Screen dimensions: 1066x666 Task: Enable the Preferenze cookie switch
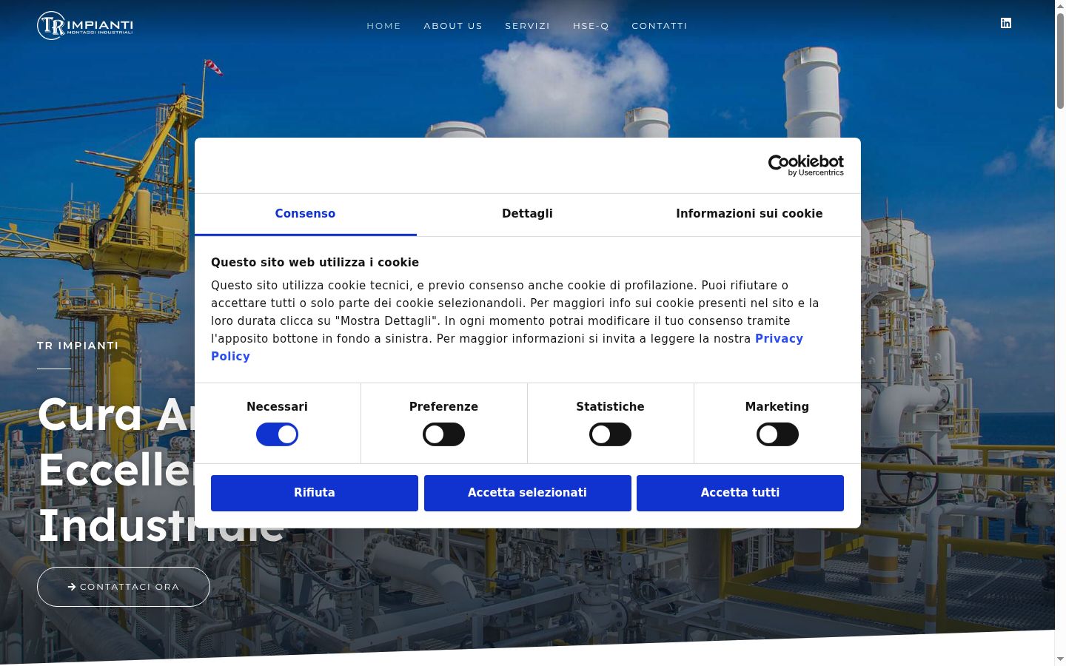click(x=443, y=434)
